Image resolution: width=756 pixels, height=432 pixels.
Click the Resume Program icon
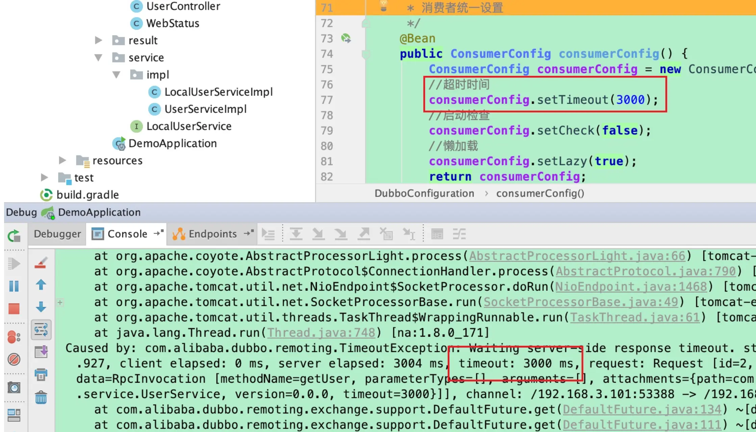point(14,264)
